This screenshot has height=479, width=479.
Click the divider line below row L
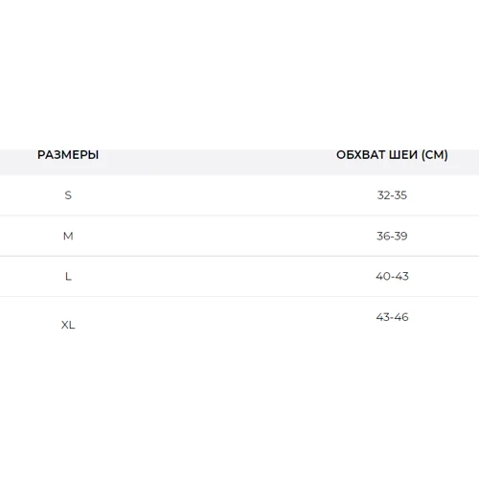click(239, 297)
